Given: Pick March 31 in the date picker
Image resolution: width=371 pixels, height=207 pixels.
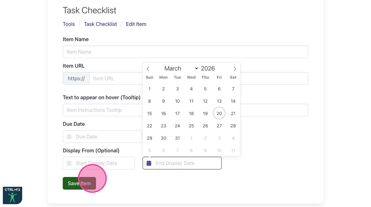Looking at the screenshot, I should pos(177,138).
